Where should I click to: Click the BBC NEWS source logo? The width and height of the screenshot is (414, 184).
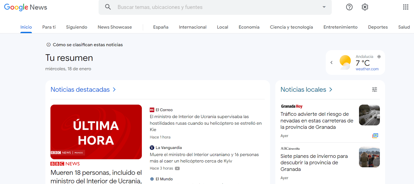(x=65, y=164)
